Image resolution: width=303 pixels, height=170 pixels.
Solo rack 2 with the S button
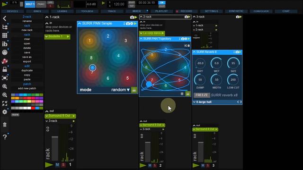(x=155, y=165)
